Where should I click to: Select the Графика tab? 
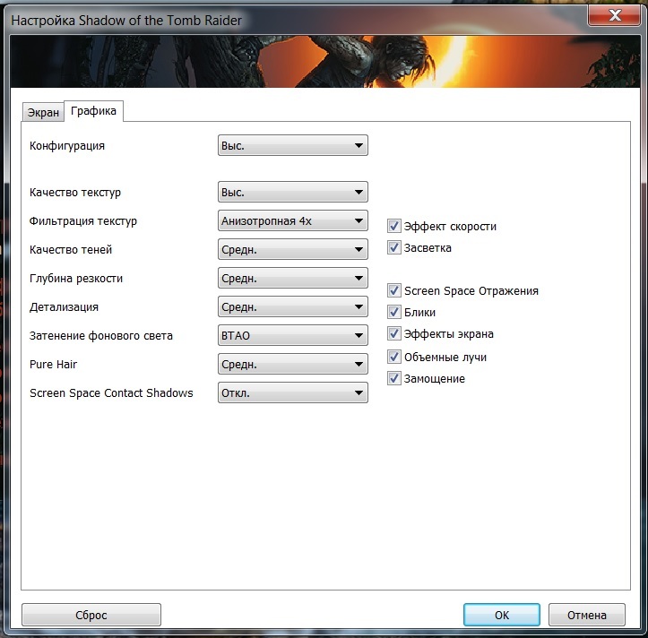94,111
